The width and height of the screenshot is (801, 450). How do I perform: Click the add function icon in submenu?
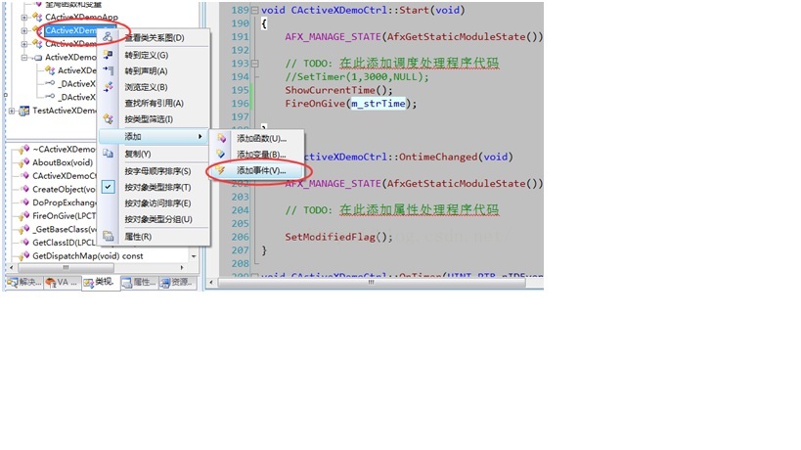click(221, 138)
